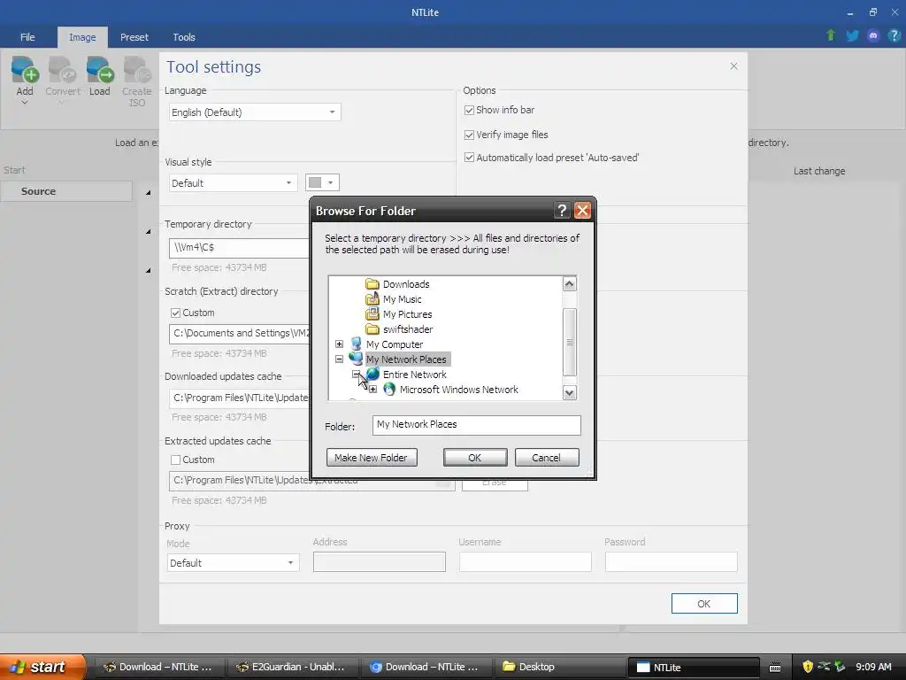Screen dimensions: 906x680
Task: Click the Convert image icon
Action: pyautogui.click(x=63, y=70)
